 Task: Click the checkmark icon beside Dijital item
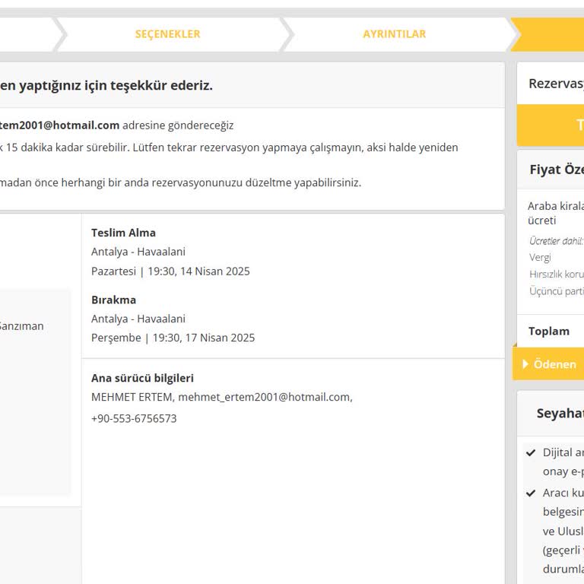(x=531, y=452)
